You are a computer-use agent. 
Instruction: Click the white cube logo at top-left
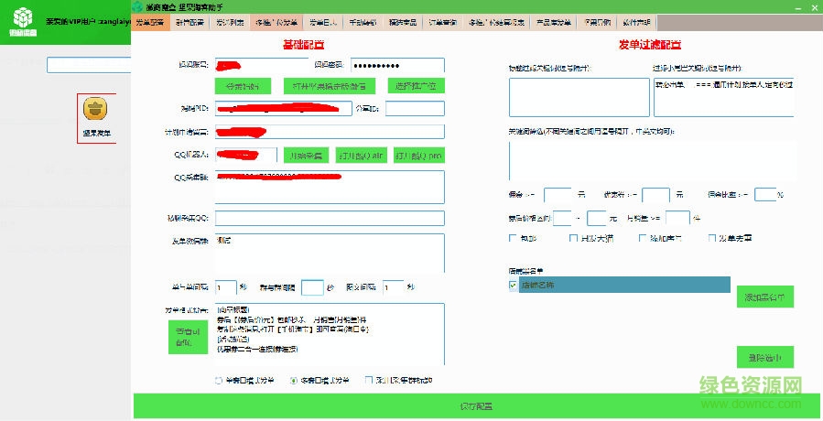click(x=23, y=18)
